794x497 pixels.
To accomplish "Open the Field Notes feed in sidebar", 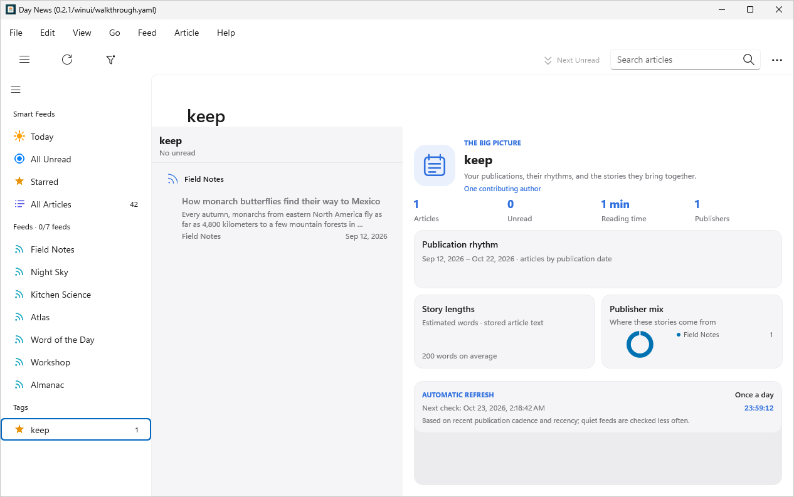I will coord(76,249).
